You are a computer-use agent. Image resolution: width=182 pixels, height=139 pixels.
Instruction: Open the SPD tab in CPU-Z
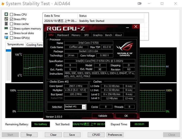coord(86,35)
